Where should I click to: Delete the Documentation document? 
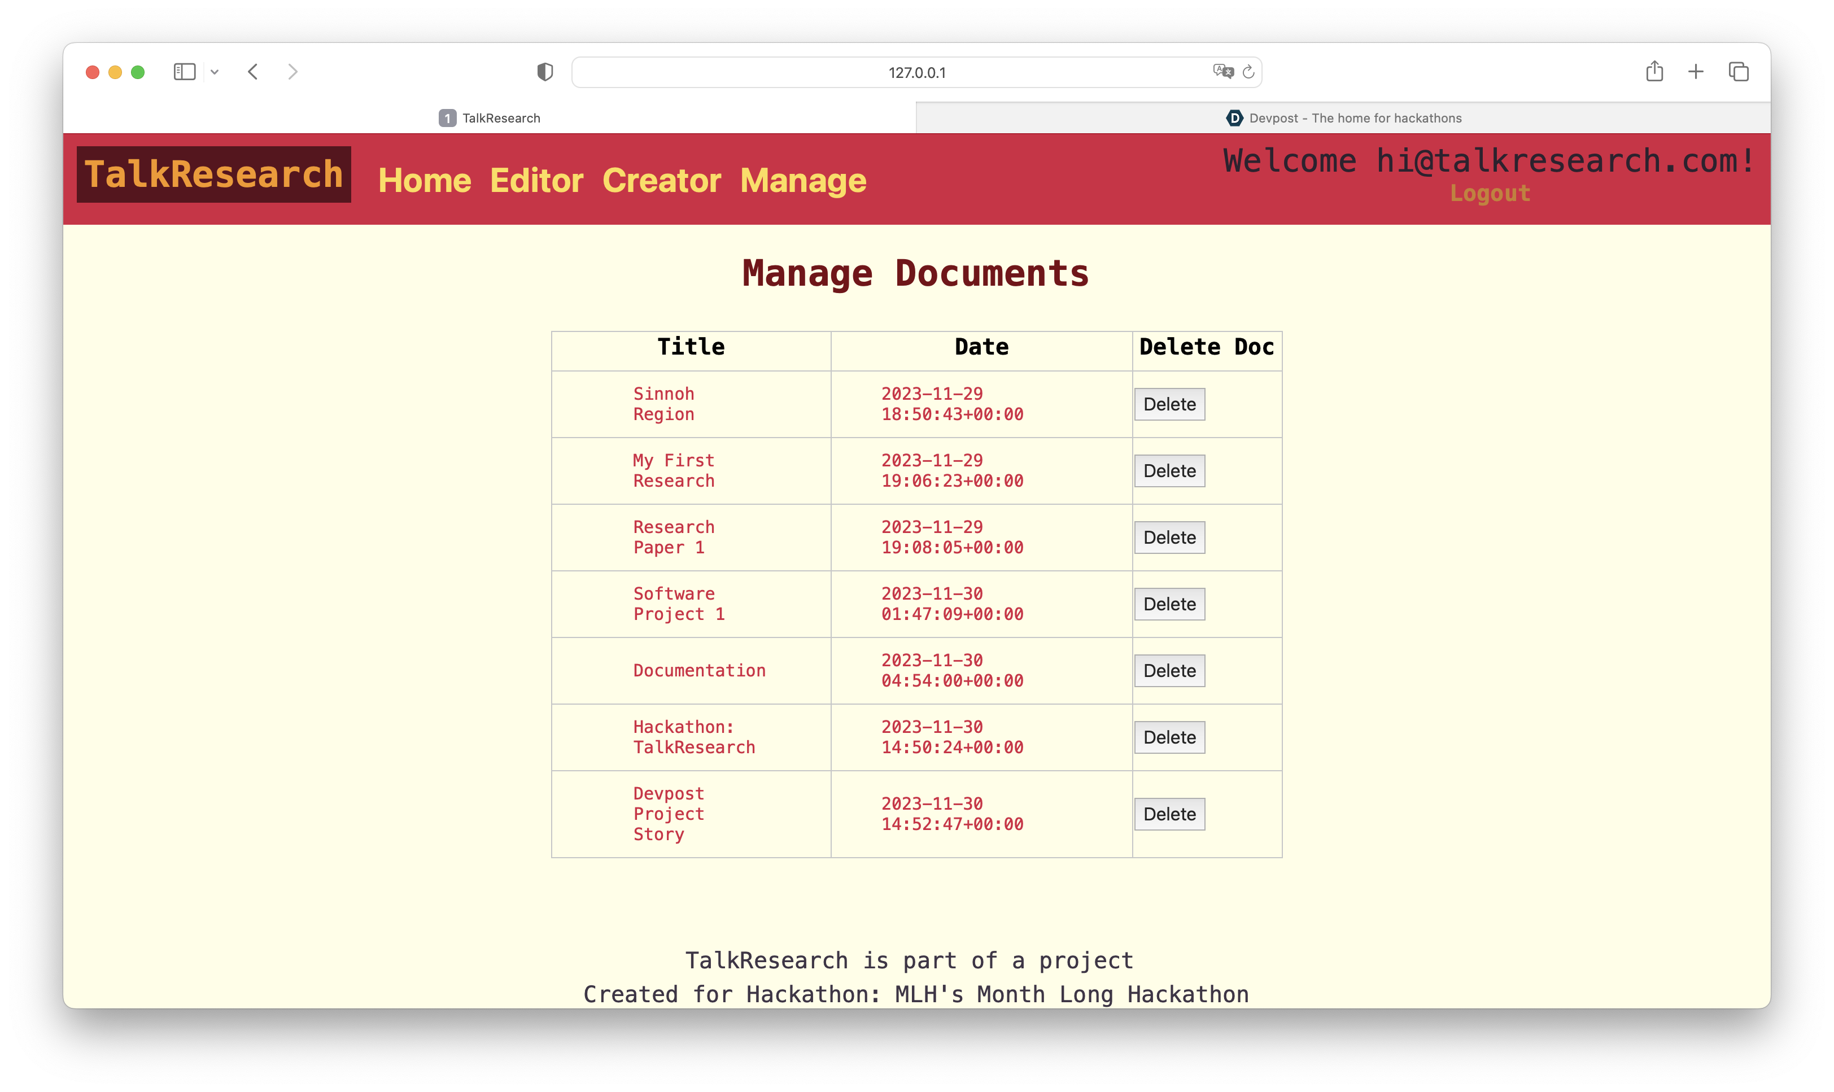tap(1169, 671)
